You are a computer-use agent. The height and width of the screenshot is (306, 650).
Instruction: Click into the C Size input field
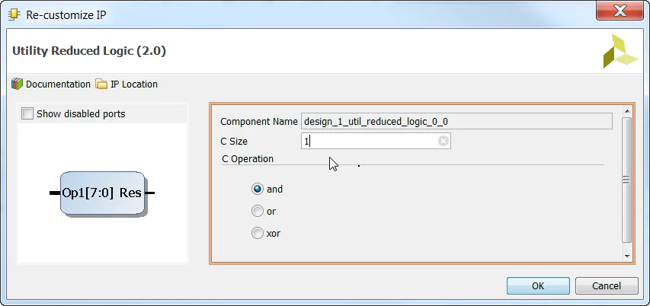(376, 141)
